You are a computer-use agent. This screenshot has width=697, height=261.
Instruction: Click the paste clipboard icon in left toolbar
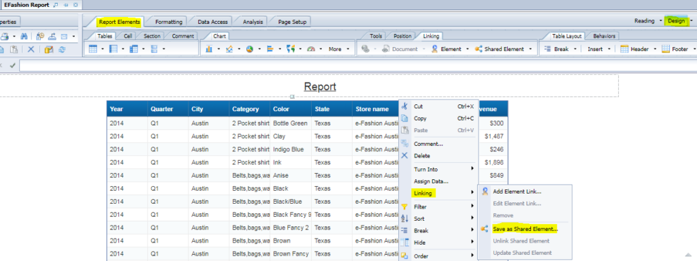tap(14, 50)
